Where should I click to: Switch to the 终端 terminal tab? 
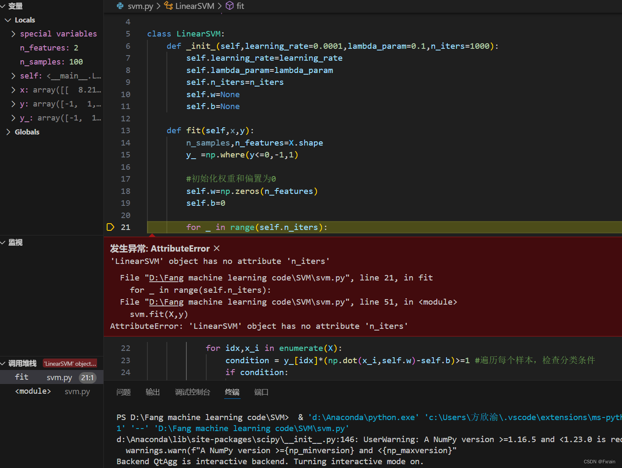click(x=232, y=392)
